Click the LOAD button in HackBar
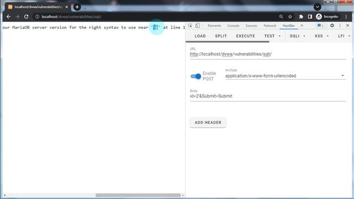 tap(200, 36)
